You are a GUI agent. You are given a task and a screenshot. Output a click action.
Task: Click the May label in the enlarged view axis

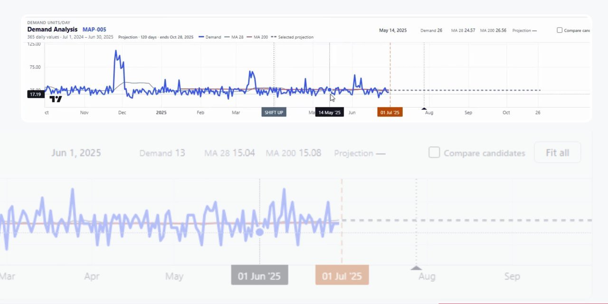(x=174, y=276)
